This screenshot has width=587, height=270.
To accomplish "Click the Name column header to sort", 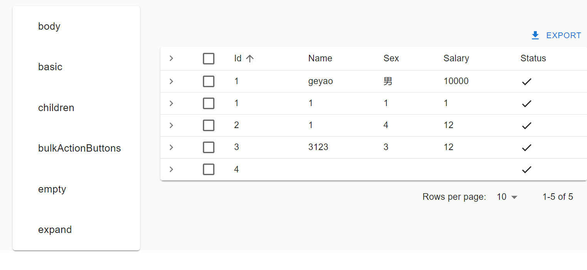I will tap(320, 58).
